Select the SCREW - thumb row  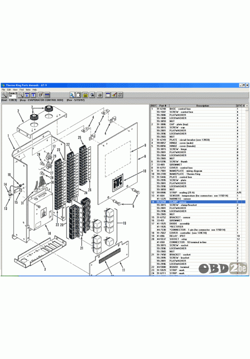point(198,161)
